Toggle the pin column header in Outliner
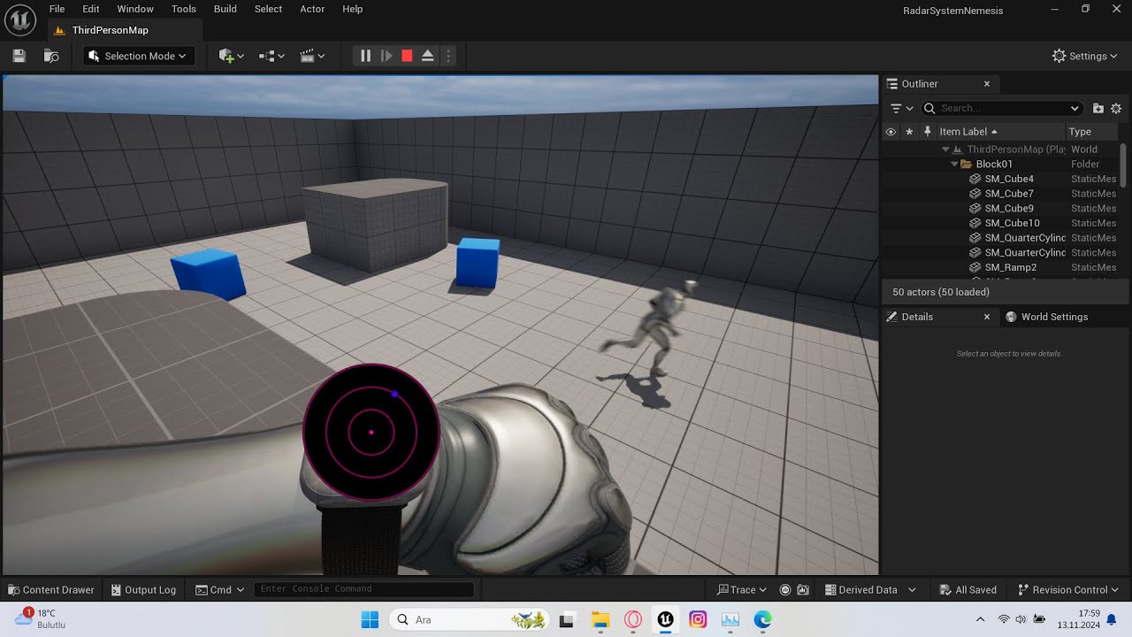1132x637 pixels. [x=927, y=132]
